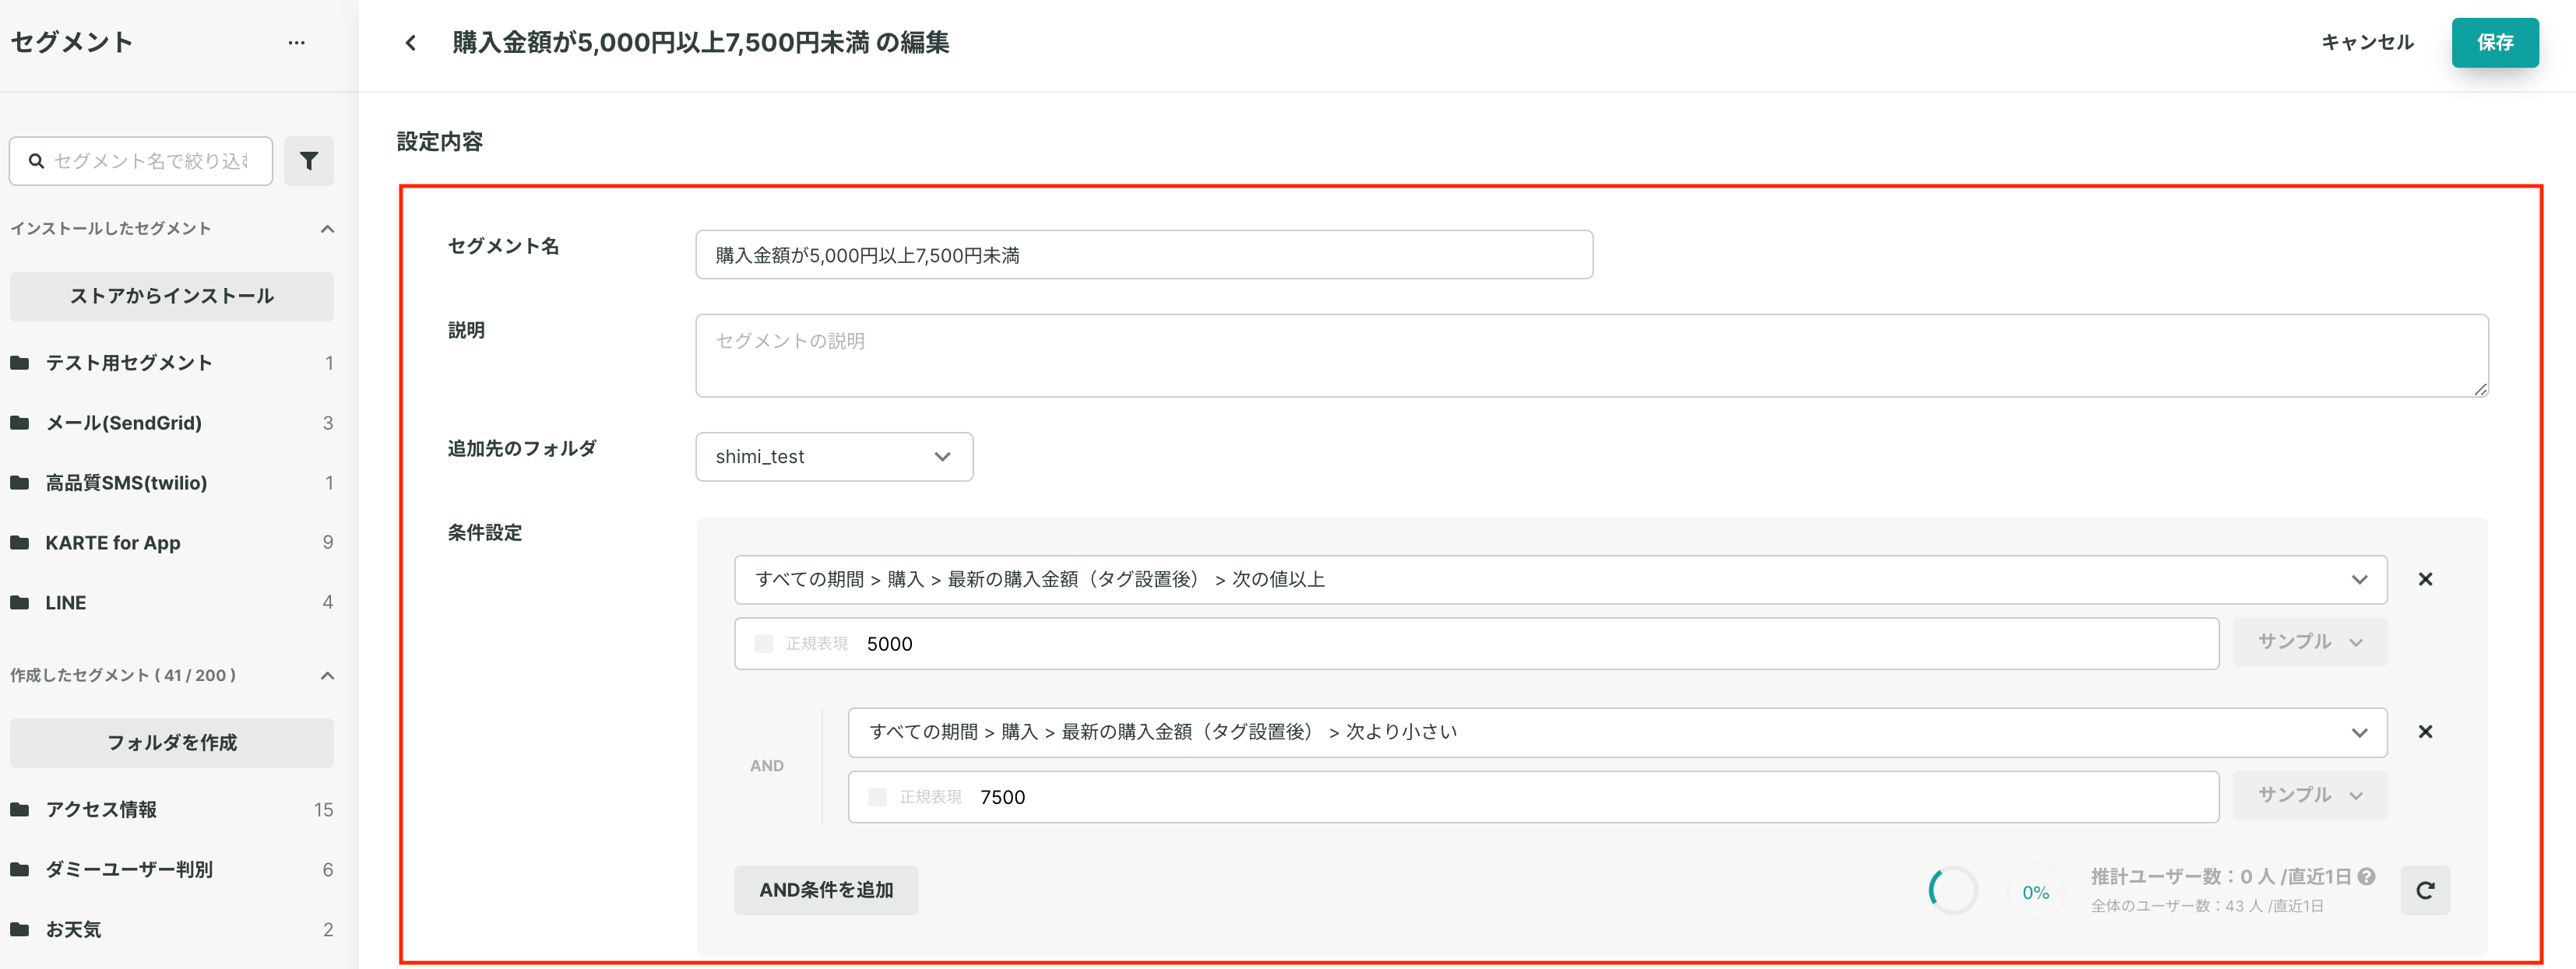Toggle 正規表現 checkbox for value 5000
The height and width of the screenshot is (969, 2576).
(764, 644)
